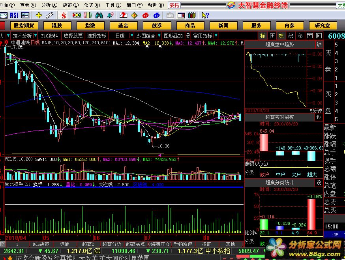Image resolution: width=345 pixels, height=260 pixels.
Task: Click the padlock icon beside 图形叠加
Action: click(188, 36)
